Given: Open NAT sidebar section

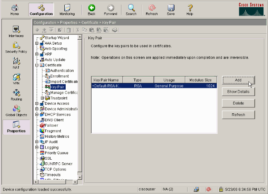Looking at the screenshot, I should (x=16, y=63).
